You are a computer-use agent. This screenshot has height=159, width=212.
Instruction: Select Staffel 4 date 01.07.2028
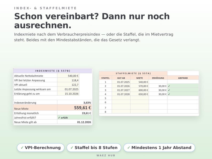pyautogui.click(x=121, y=94)
